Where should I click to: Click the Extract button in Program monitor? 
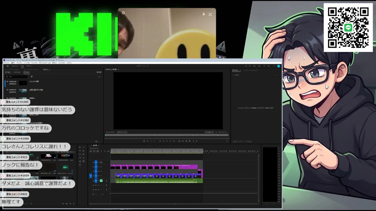tap(183, 141)
